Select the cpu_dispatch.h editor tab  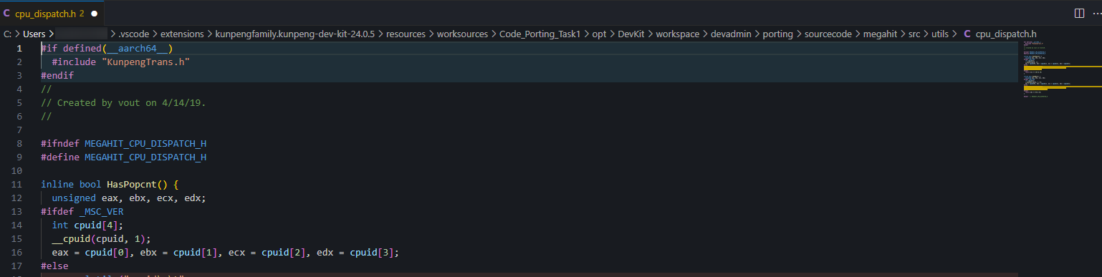point(52,13)
